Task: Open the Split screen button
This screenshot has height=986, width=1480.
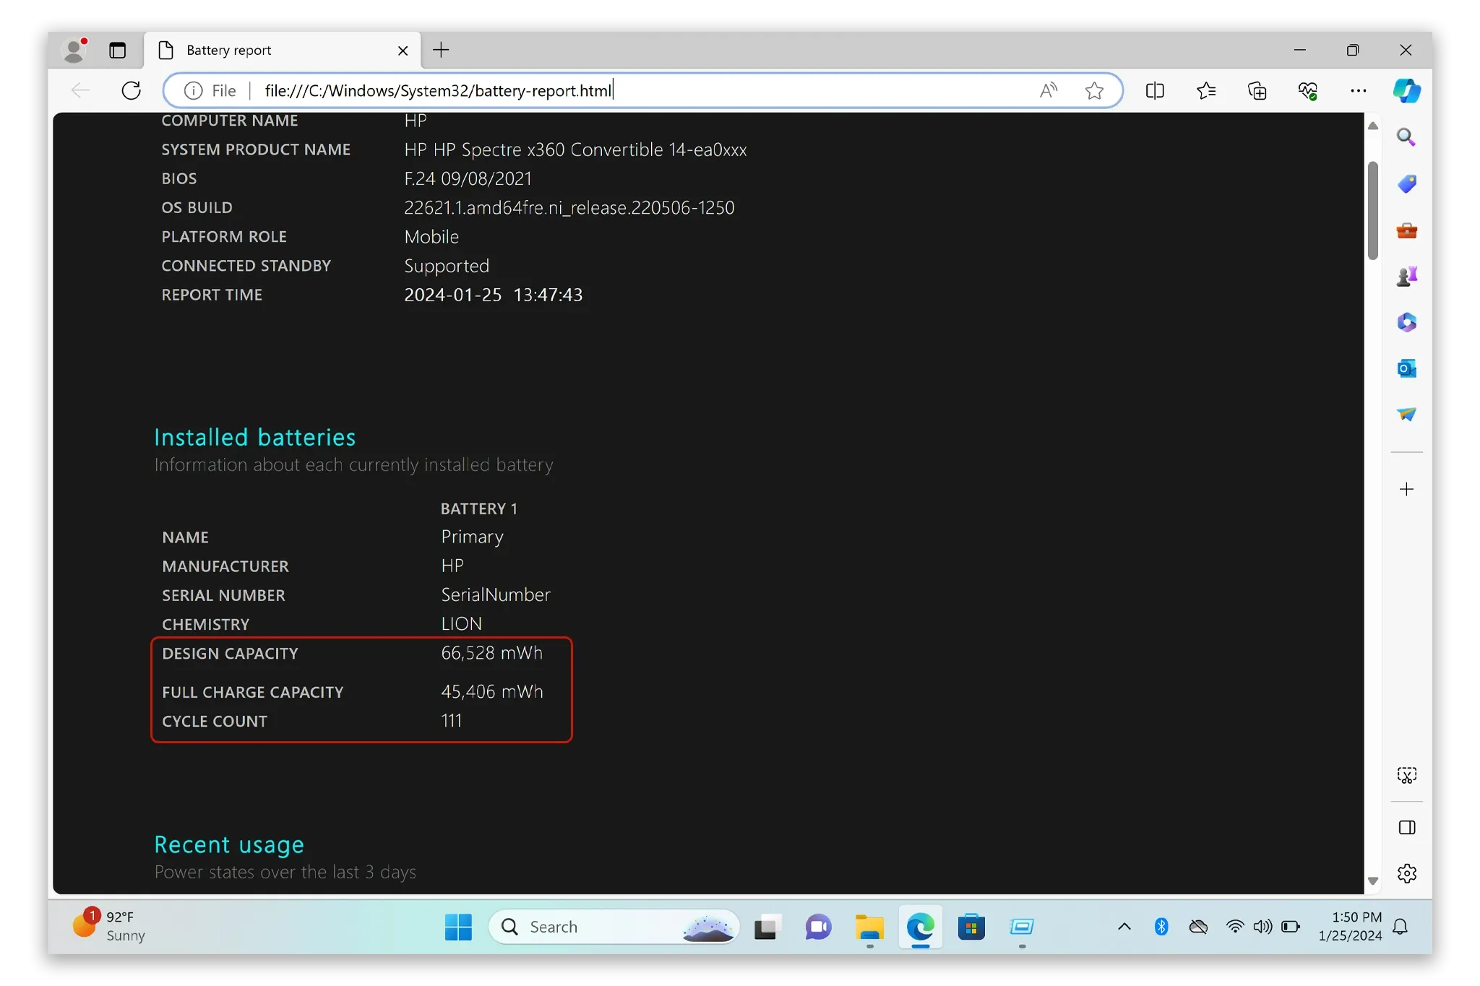Action: point(1155,90)
